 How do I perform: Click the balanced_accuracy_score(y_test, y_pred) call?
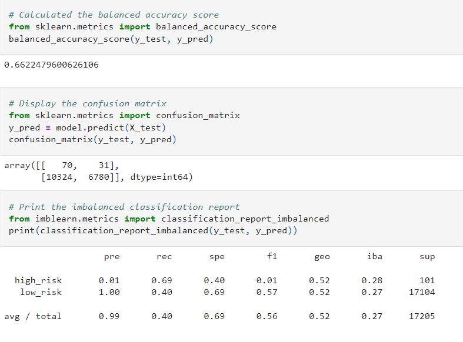pos(111,39)
